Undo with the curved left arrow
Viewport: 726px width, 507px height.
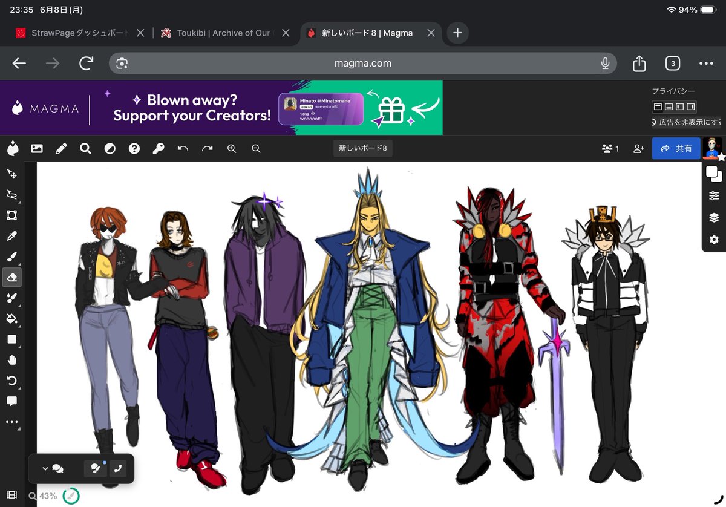click(x=183, y=148)
